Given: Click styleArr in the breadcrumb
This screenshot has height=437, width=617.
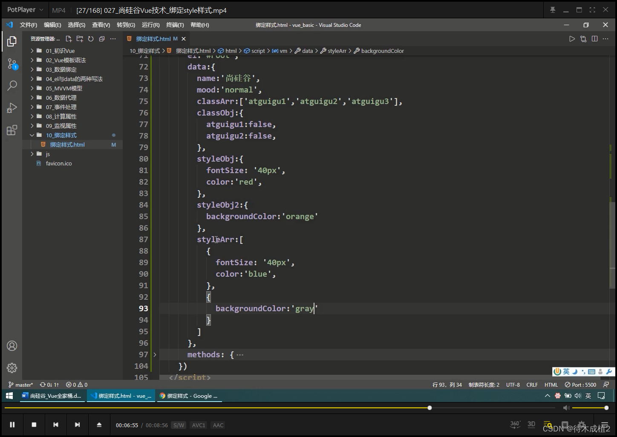Looking at the screenshot, I should [337, 51].
